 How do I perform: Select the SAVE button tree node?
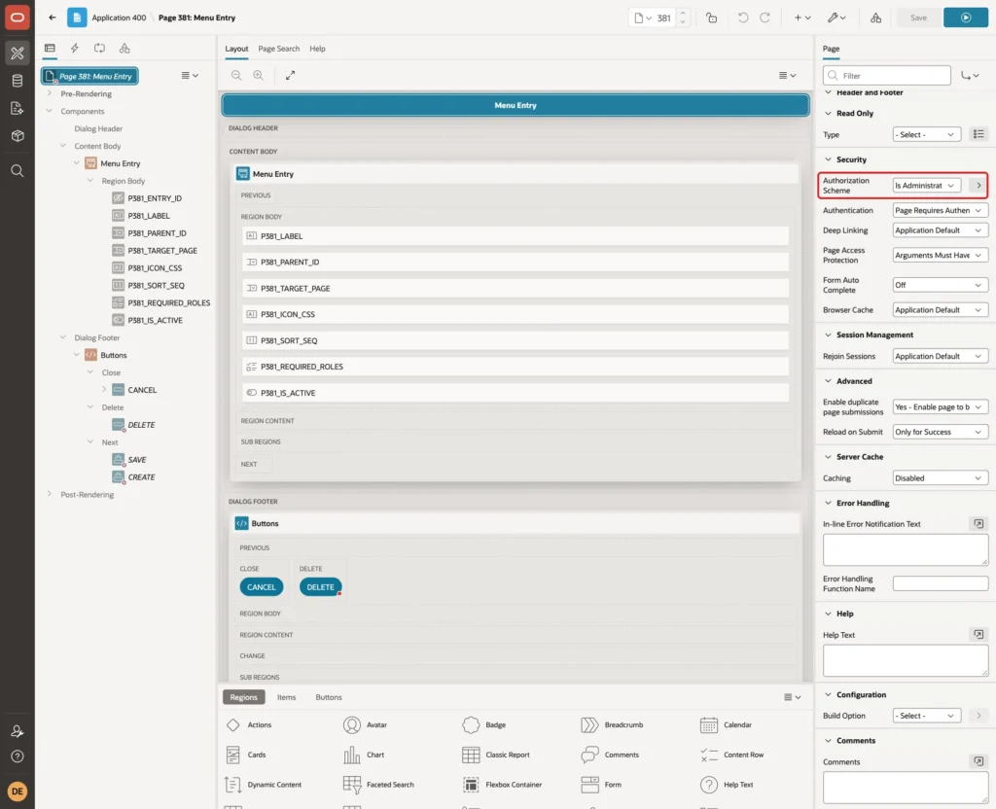coord(137,460)
